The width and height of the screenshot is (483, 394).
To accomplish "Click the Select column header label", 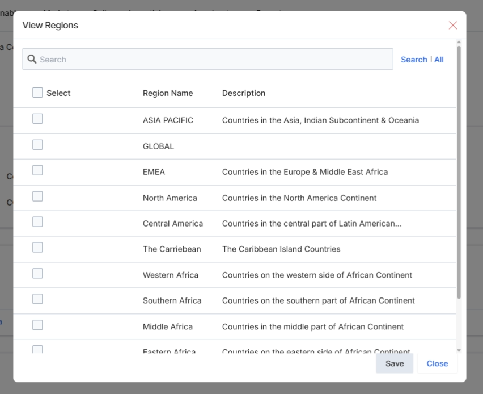I will coord(58,93).
